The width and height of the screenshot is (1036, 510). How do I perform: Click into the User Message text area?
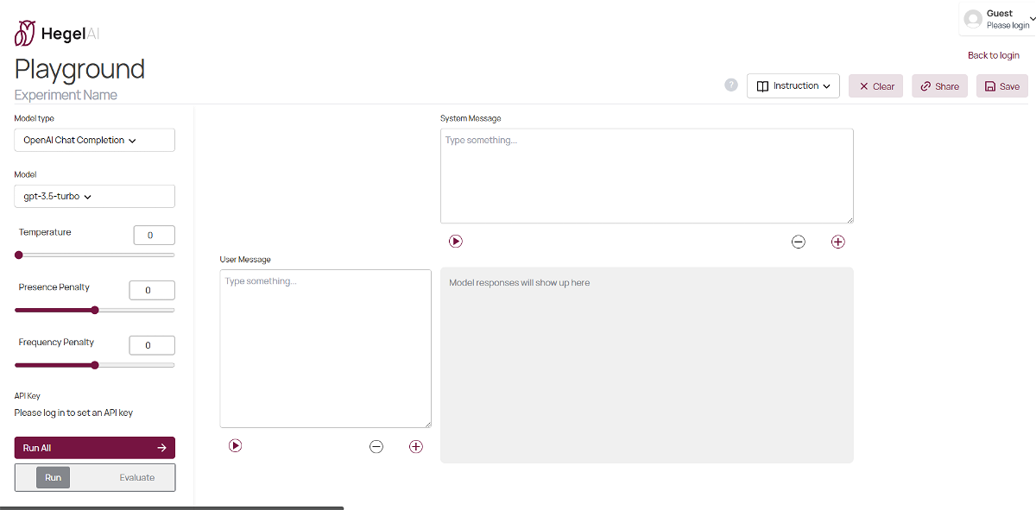(x=325, y=349)
